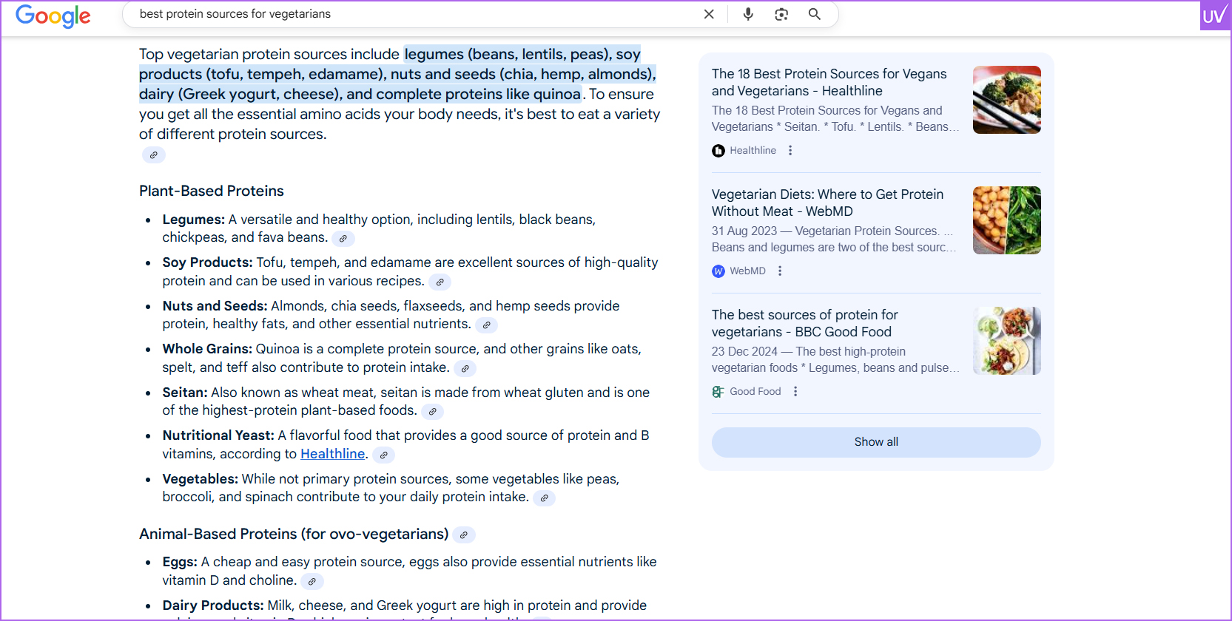Screen dimensions: 1232x621
Task: Open more options for Healthline result
Action: pyautogui.click(x=790, y=151)
